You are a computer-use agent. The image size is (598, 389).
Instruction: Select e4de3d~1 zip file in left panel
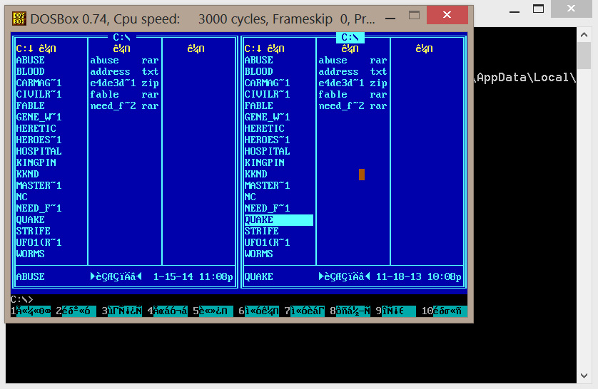point(124,83)
